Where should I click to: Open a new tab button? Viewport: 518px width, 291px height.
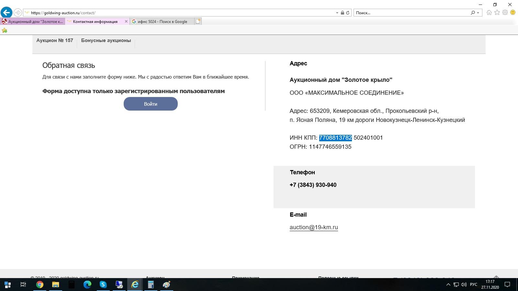tap(198, 21)
